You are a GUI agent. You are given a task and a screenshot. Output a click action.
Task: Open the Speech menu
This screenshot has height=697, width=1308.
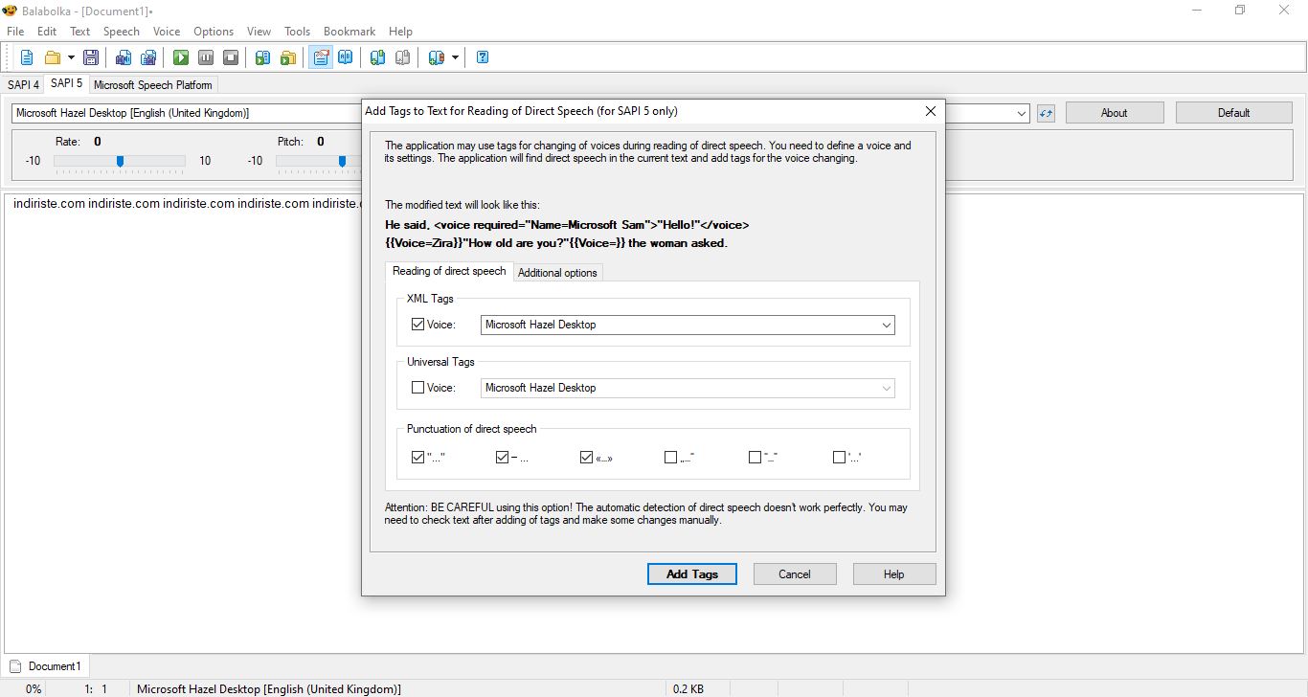coord(122,32)
